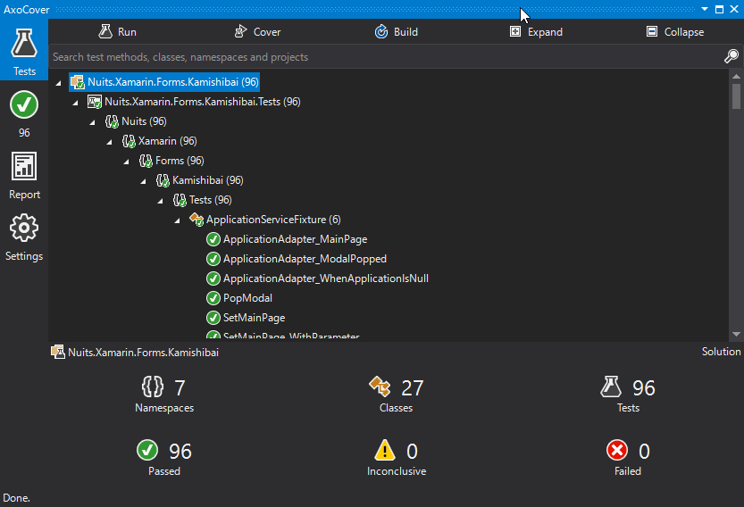Click the green Passed icon in the summary
Viewport: 744px width, 507px height.
tap(147, 450)
